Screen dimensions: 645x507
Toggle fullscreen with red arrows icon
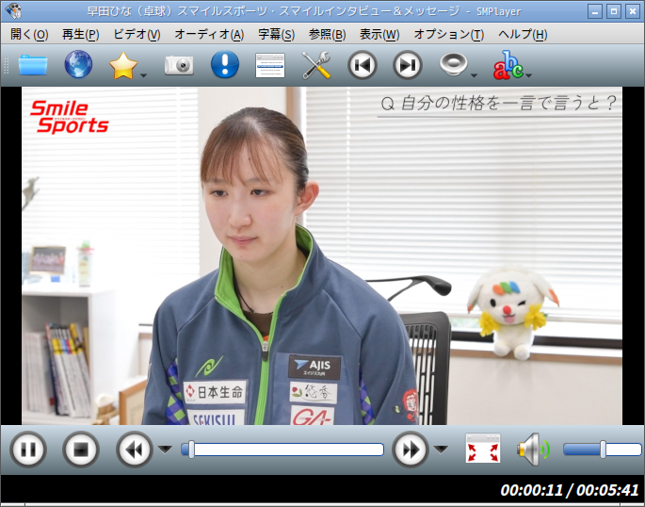(x=483, y=449)
